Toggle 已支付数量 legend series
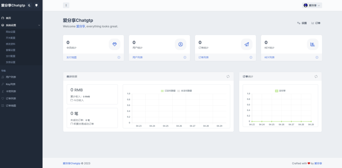The image size is (342, 168). tap(168, 91)
